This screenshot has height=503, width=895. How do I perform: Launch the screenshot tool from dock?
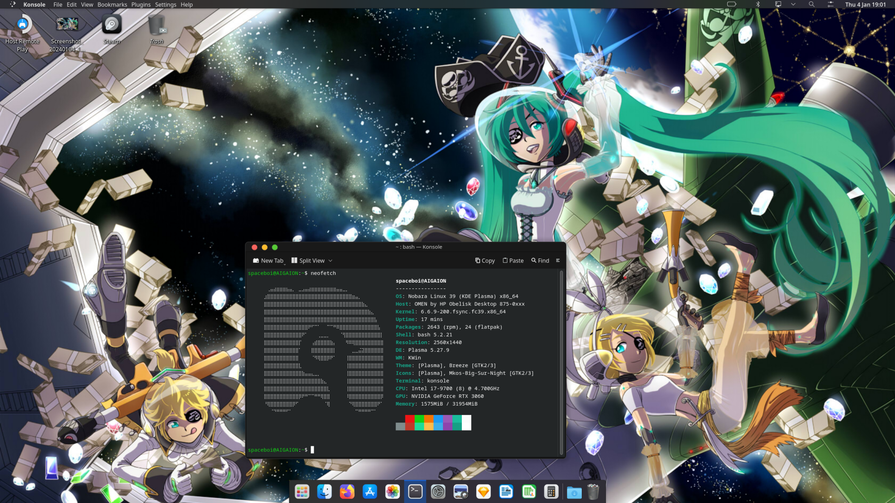coord(460,492)
